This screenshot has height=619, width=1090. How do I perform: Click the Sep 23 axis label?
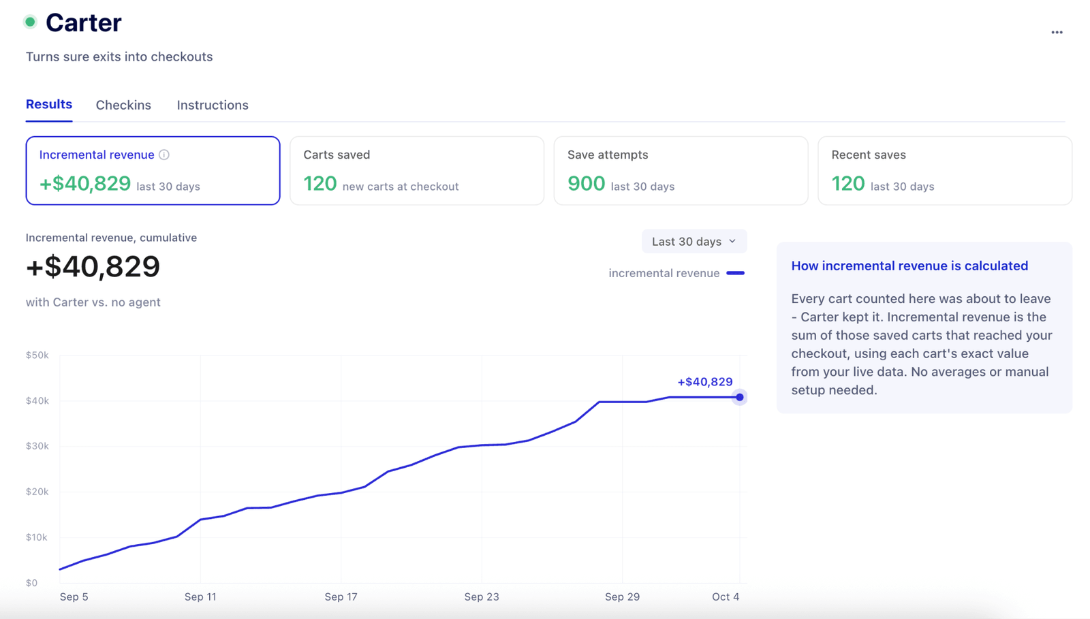[482, 597]
